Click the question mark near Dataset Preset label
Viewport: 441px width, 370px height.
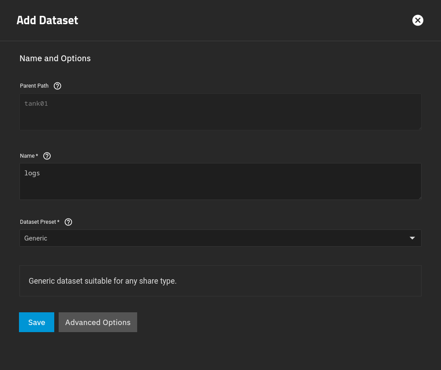tap(68, 222)
